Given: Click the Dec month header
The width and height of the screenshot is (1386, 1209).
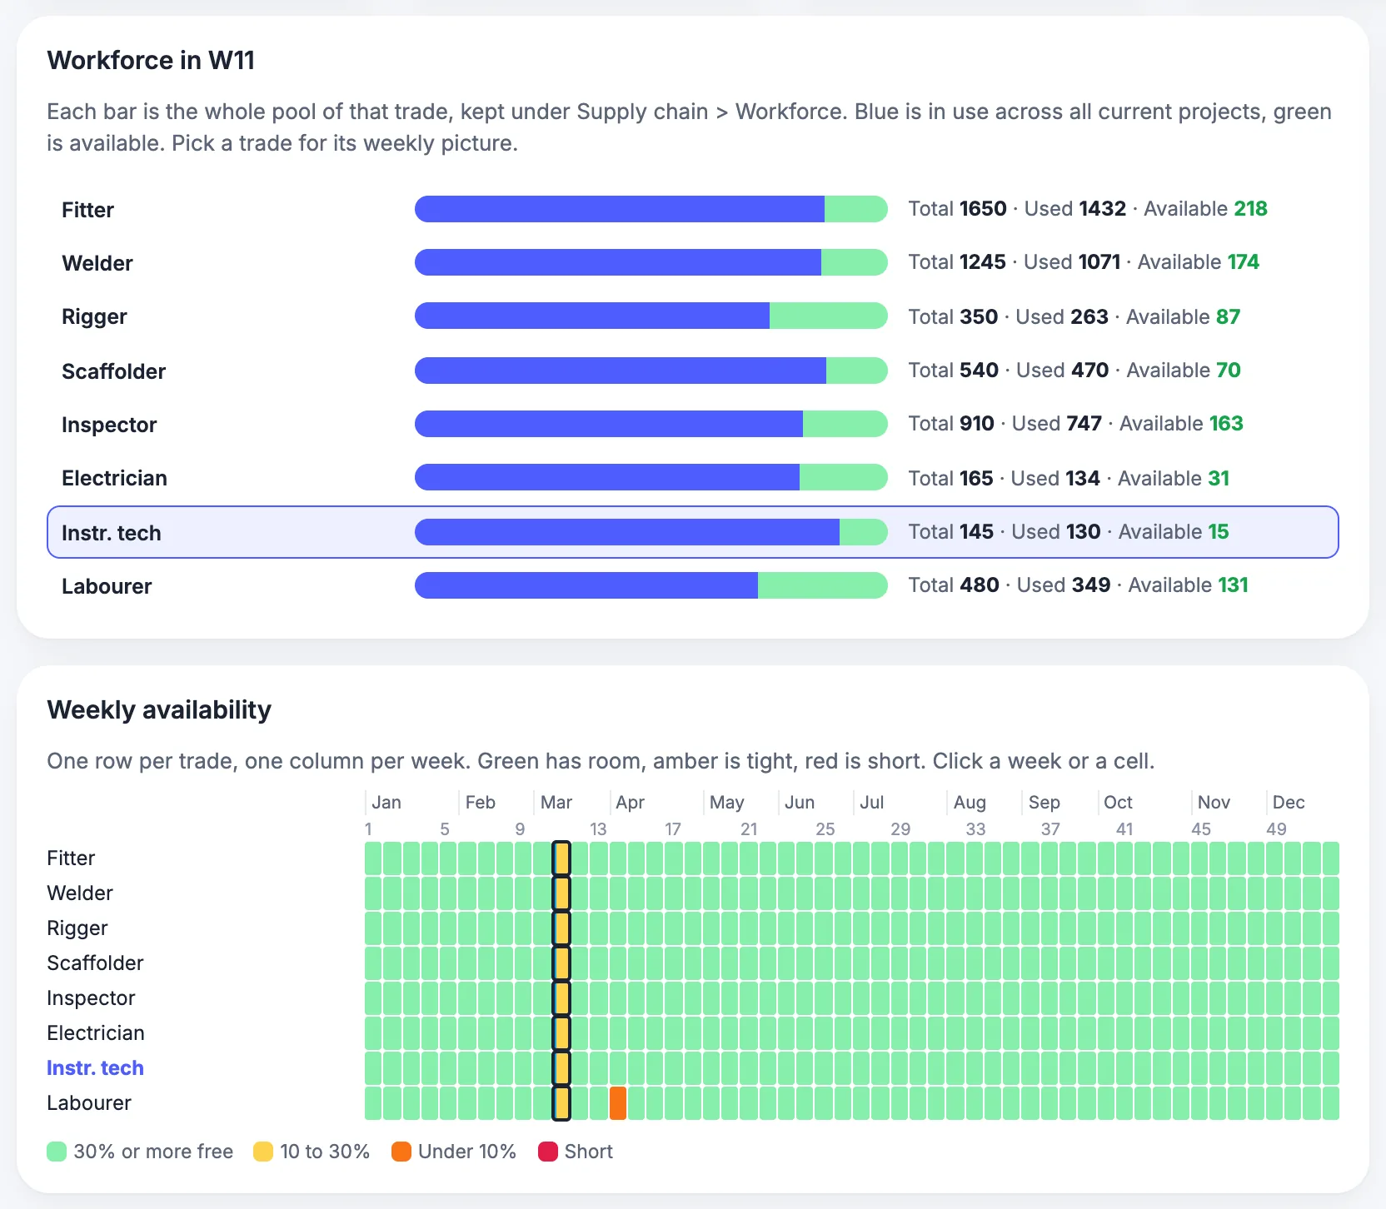Looking at the screenshot, I should coord(1289,803).
